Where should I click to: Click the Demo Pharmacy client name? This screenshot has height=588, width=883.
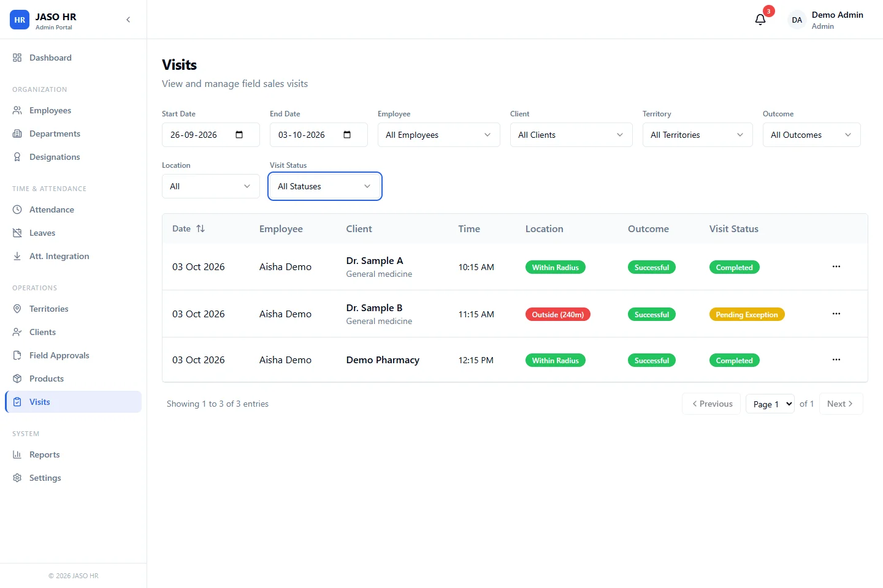click(383, 360)
